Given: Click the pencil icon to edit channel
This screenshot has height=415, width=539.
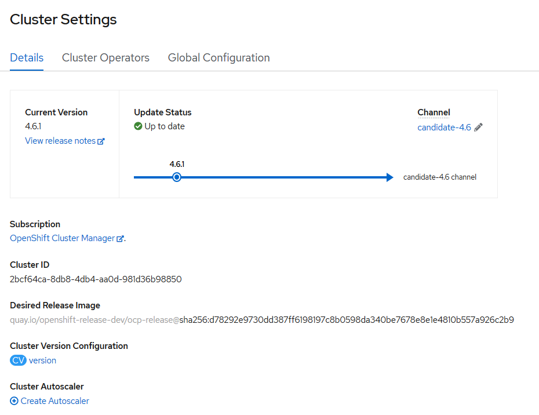Looking at the screenshot, I should [x=478, y=128].
